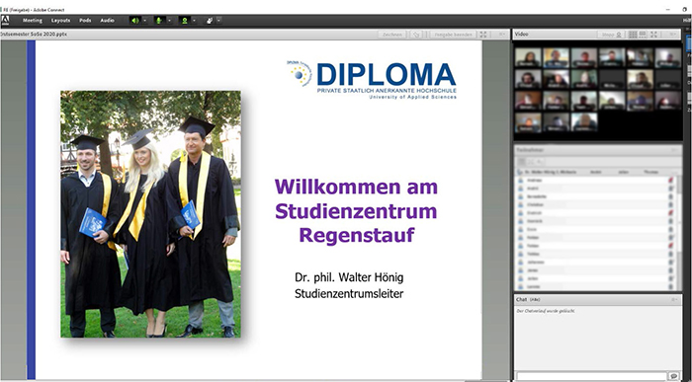Viewport: 692px width, 382px height.
Task: Click the Adobe logo in the menu bar
Action: [x=5, y=21]
